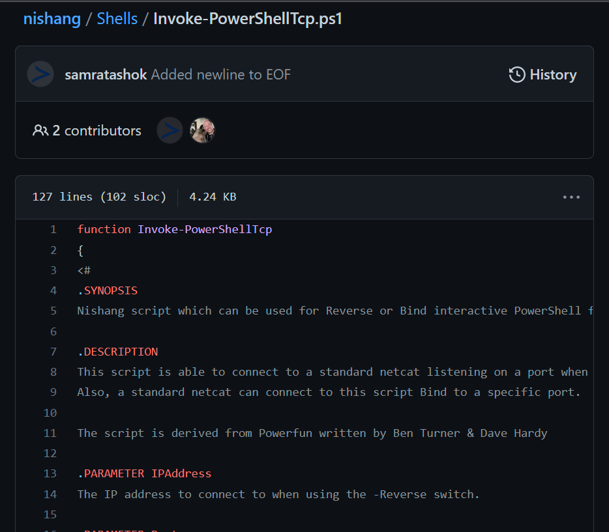This screenshot has width=609, height=532.
Task: Click the contributors people icon
Action: coord(40,130)
